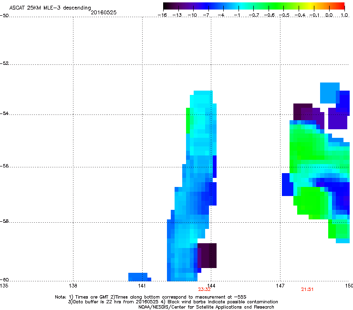Click the latitude label '-50'

point(4,16)
